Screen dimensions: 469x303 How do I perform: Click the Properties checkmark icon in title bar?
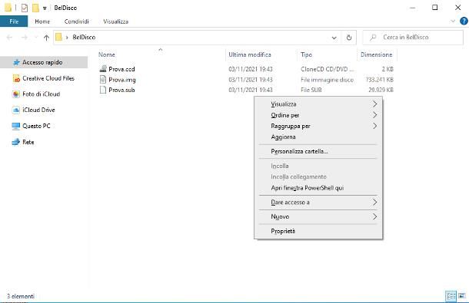pos(25,8)
